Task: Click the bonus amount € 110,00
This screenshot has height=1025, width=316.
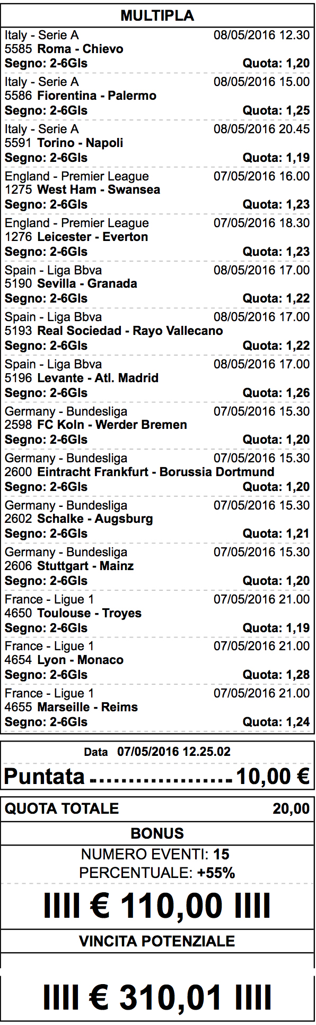Action: tap(157, 906)
